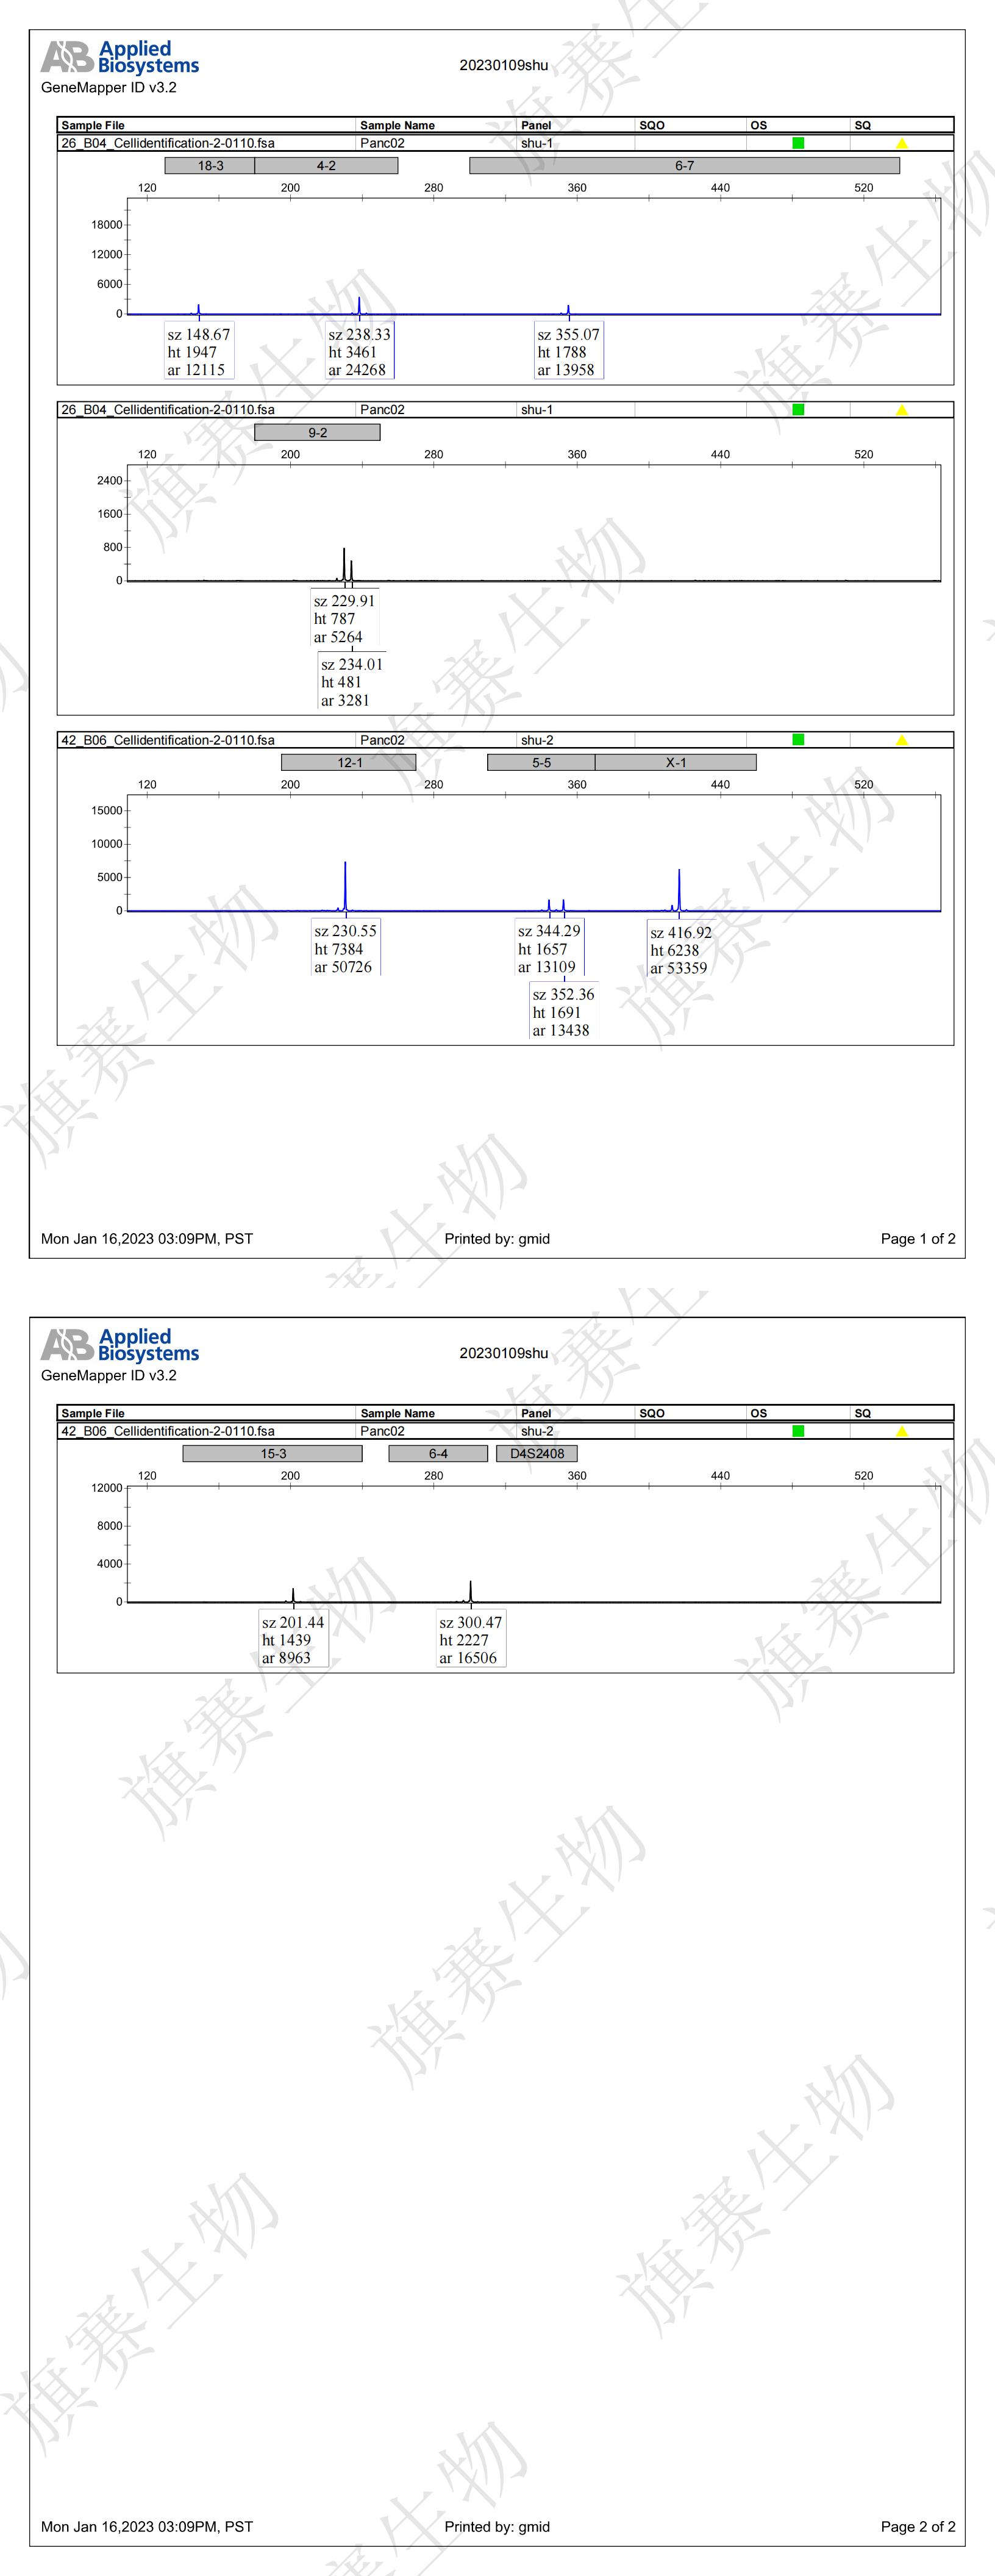Click peak label 'sz 238.33'
Image resolution: width=995 pixels, height=2576 pixels.
tap(359, 335)
